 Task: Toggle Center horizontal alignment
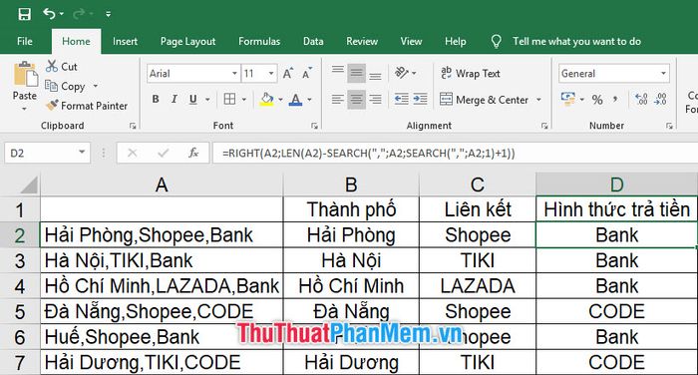(x=356, y=100)
